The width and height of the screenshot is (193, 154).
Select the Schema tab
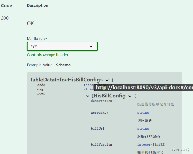[63, 65]
